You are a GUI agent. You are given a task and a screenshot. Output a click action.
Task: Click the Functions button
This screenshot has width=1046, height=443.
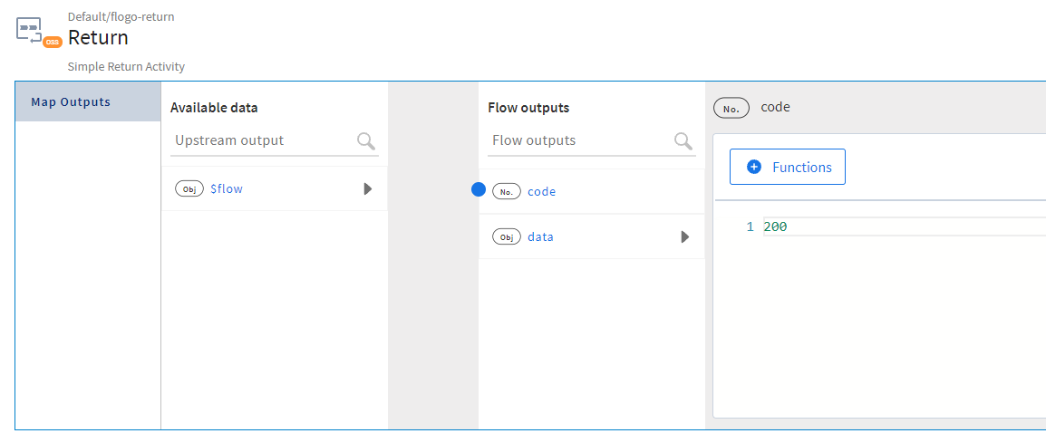pos(787,168)
